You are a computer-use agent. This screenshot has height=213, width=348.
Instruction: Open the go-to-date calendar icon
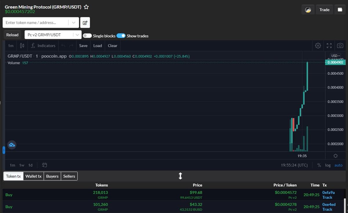coord(44,165)
